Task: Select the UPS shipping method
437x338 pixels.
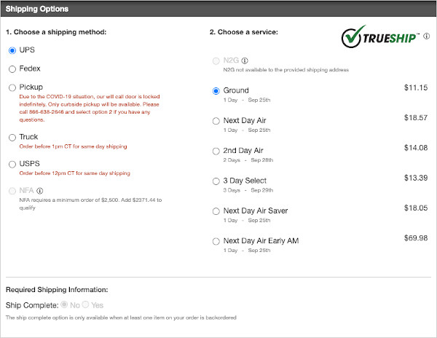Action: click(x=12, y=50)
